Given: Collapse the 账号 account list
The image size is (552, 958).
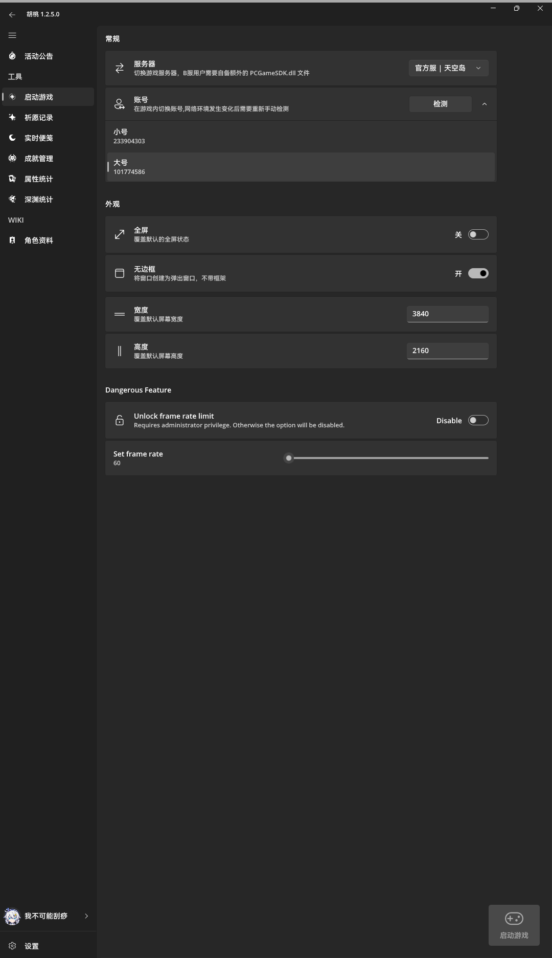Looking at the screenshot, I should (485, 104).
